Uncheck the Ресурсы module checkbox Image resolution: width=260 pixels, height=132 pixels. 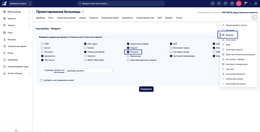(128, 52)
